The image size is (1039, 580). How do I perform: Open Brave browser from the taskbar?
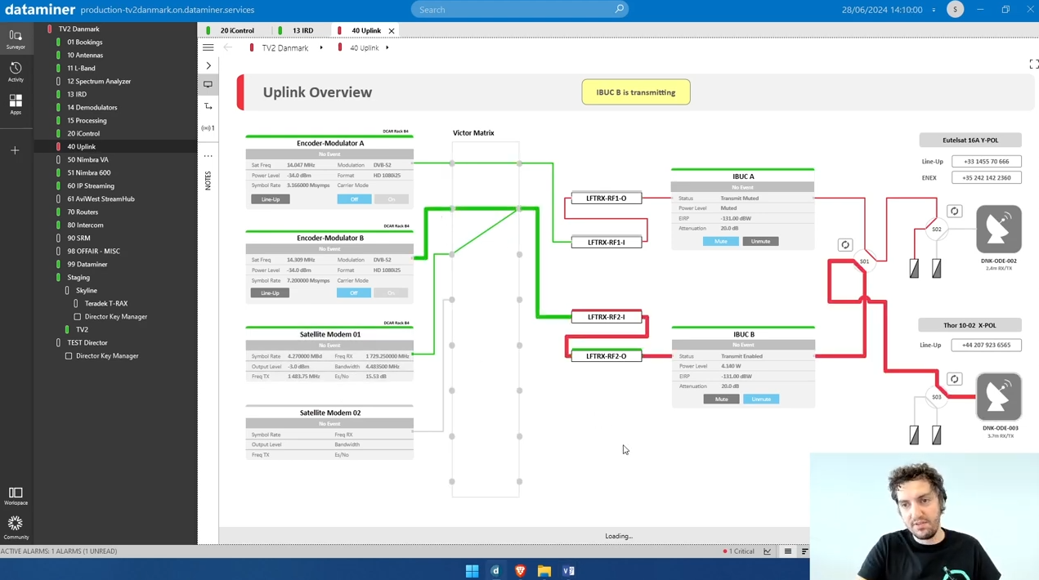[520, 570]
